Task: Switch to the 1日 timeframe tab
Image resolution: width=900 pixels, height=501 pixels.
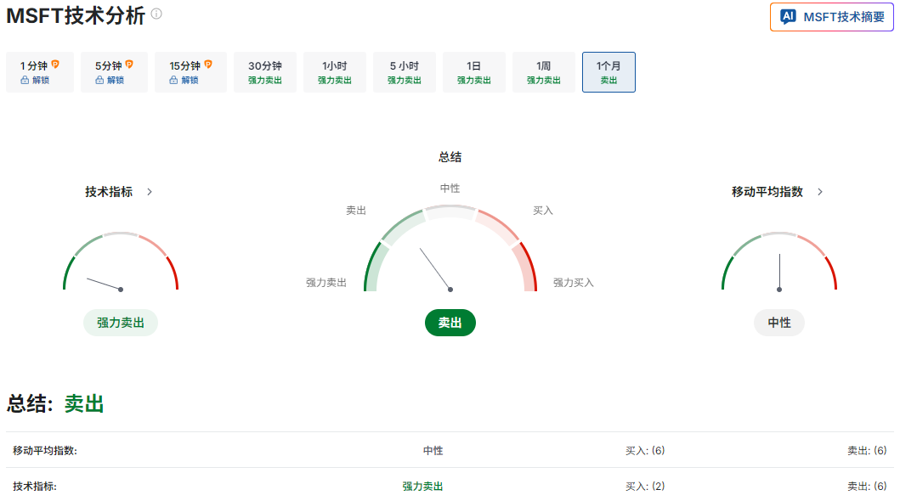Action: click(473, 71)
